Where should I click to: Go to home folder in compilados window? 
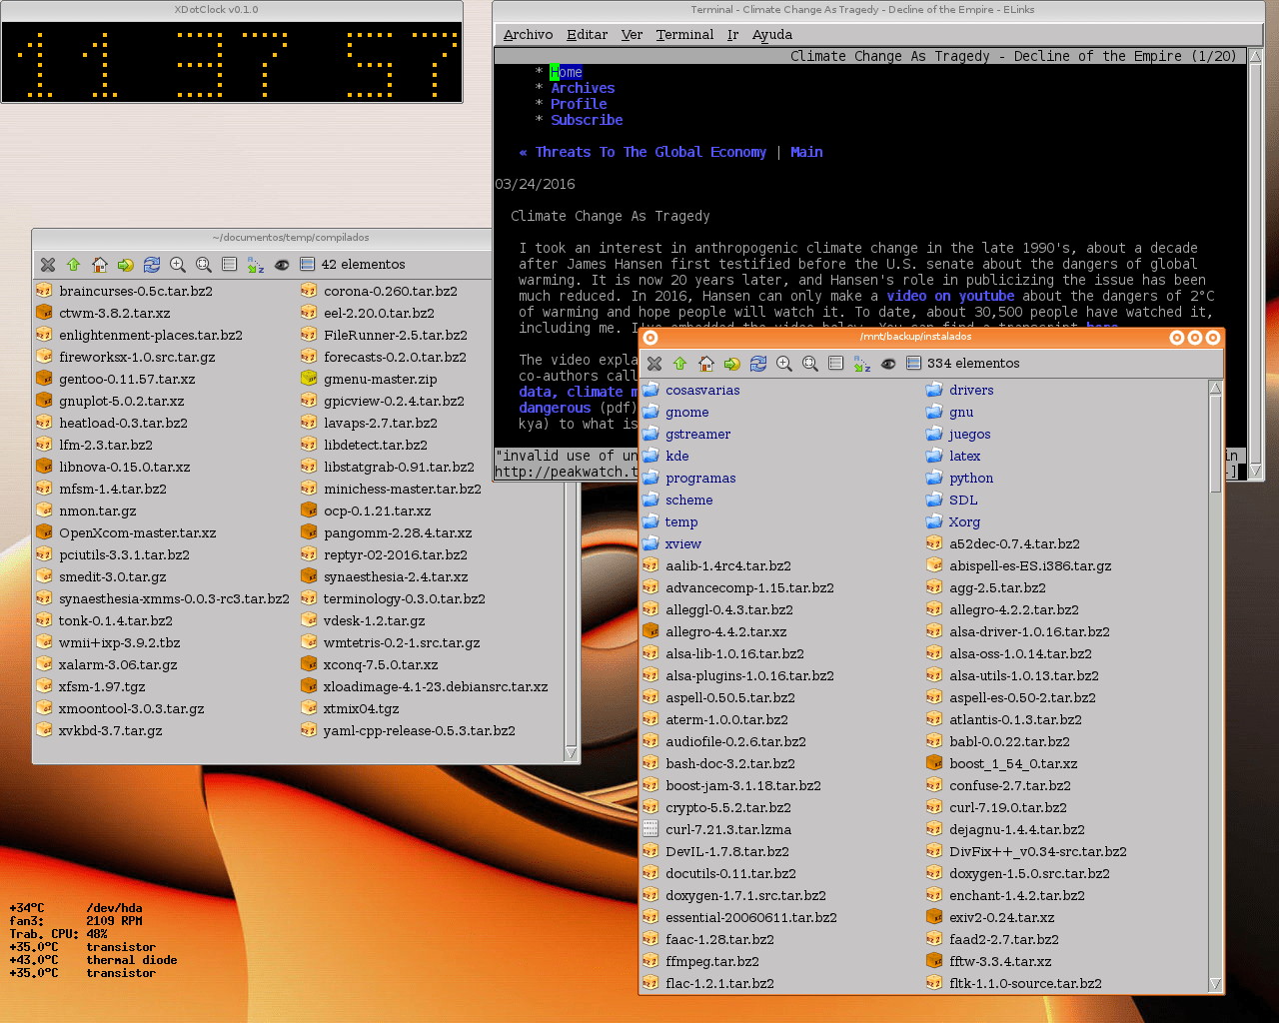coord(99,265)
